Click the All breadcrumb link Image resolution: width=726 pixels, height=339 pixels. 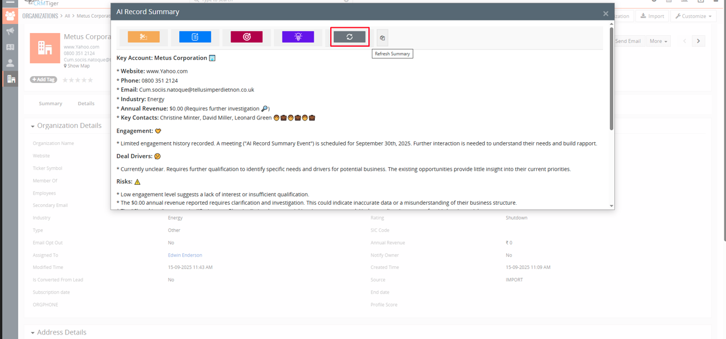click(x=67, y=16)
